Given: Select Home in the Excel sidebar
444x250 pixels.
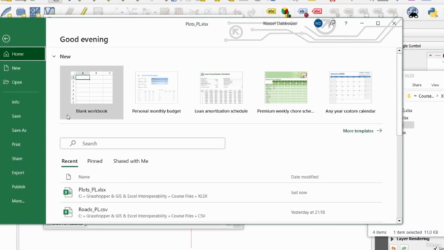Looking at the screenshot, I should click(23, 54).
